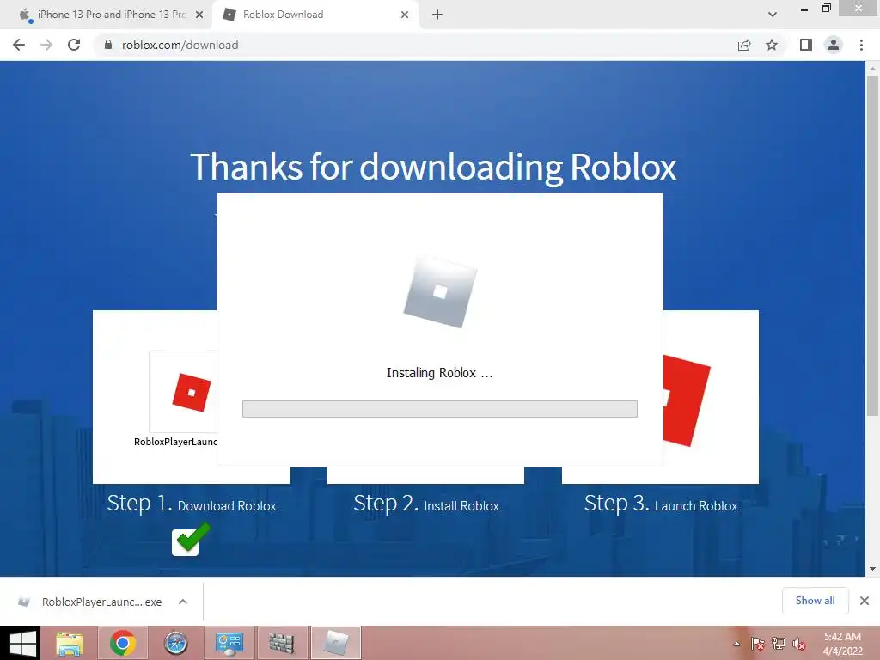Open the Chrome side panel
The width and height of the screenshot is (880, 660).
coord(806,45)
